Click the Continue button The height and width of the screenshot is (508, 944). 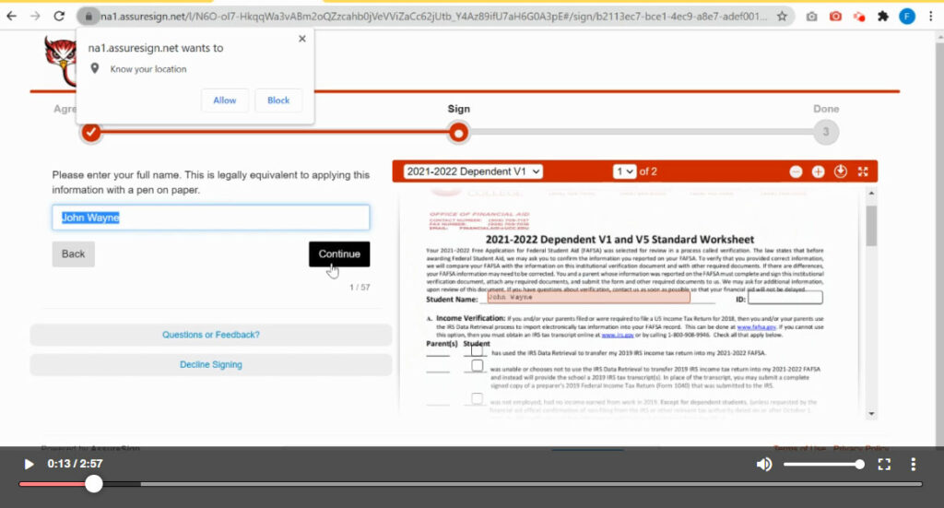pyautogui.click(x=339, y=254)
